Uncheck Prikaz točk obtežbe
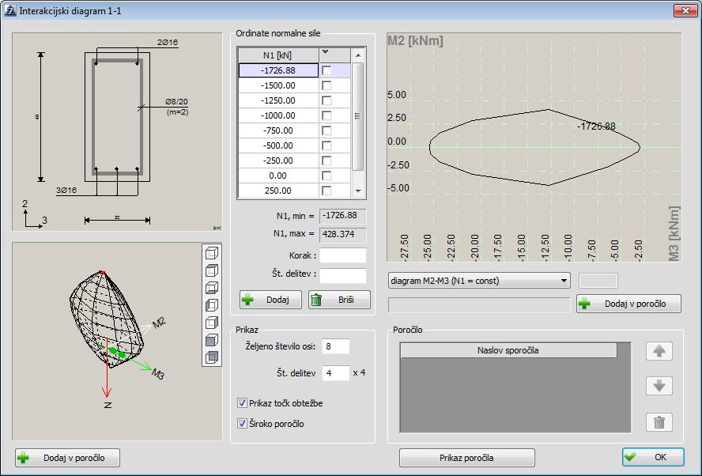This screenshot has height=476, width=702. [242, 403]
